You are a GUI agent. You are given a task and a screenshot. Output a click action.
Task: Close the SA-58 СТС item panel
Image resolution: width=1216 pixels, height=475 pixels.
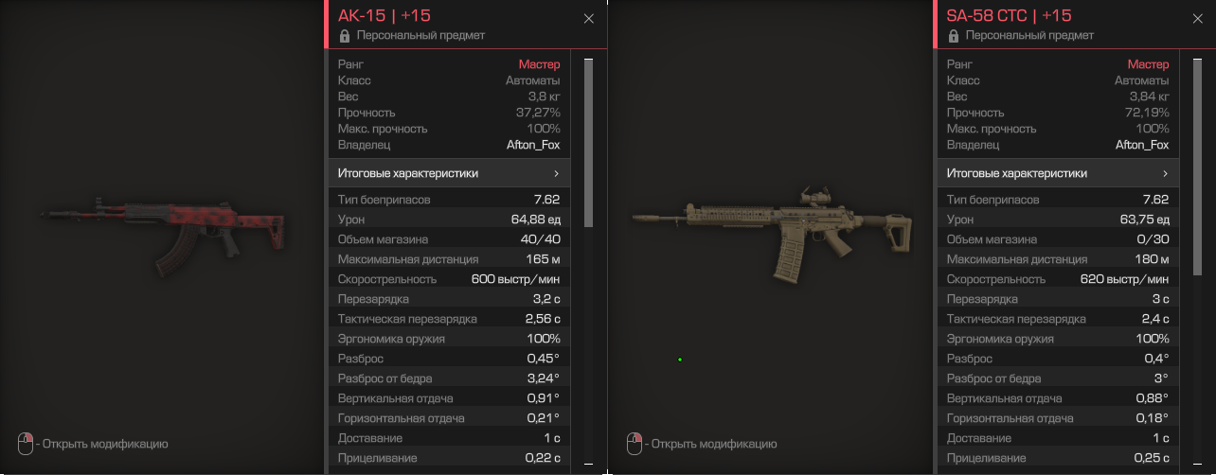1198,18
